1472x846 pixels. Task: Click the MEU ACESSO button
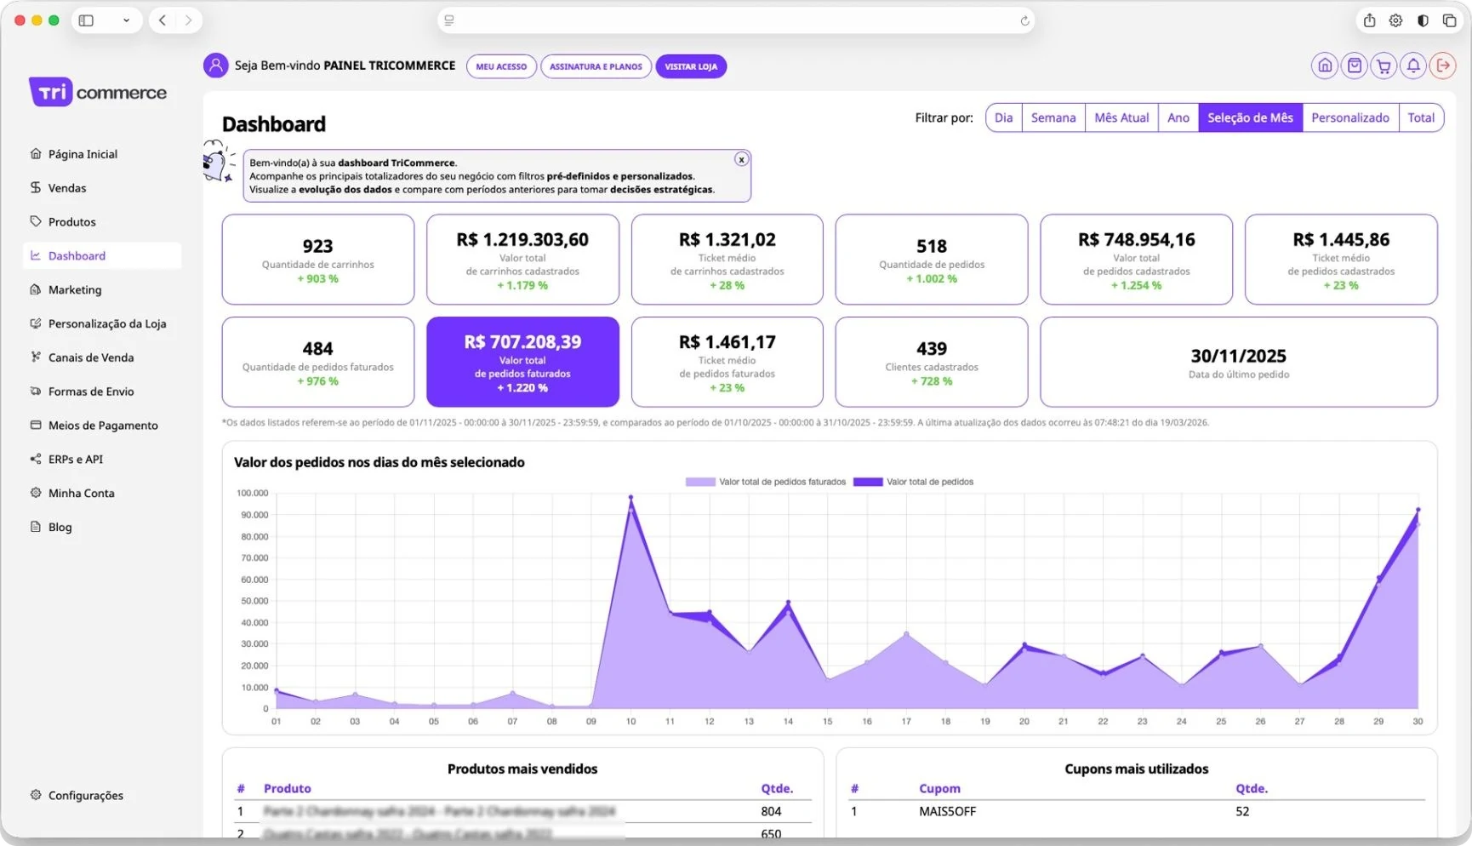click(x=501, y=66)
